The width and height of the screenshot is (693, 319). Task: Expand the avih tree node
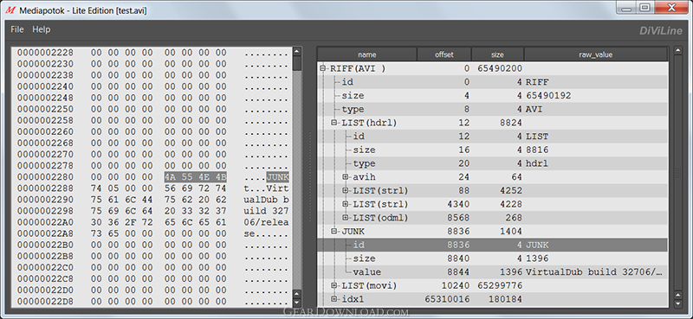click(346, 177)
